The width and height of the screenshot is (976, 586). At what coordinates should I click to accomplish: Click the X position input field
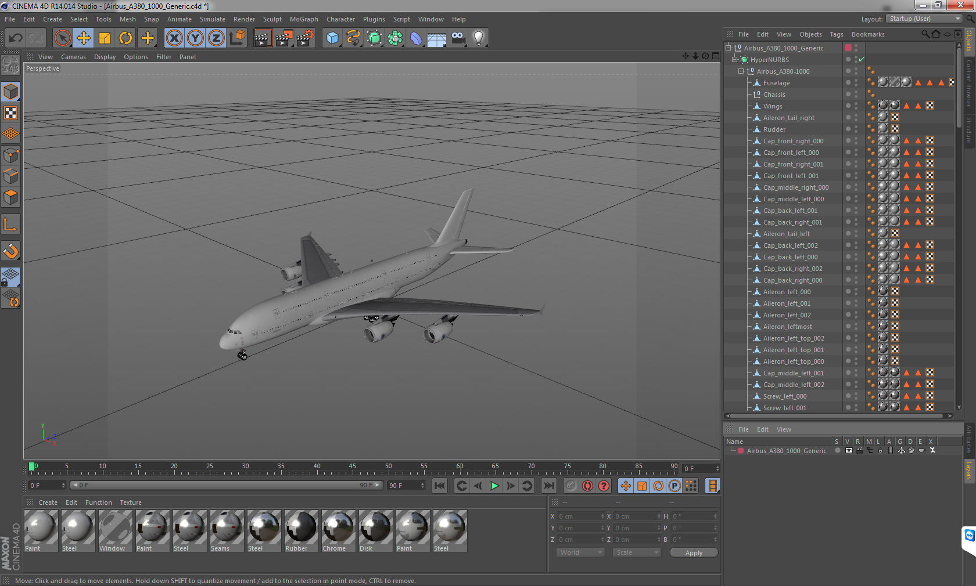point(580,516)
